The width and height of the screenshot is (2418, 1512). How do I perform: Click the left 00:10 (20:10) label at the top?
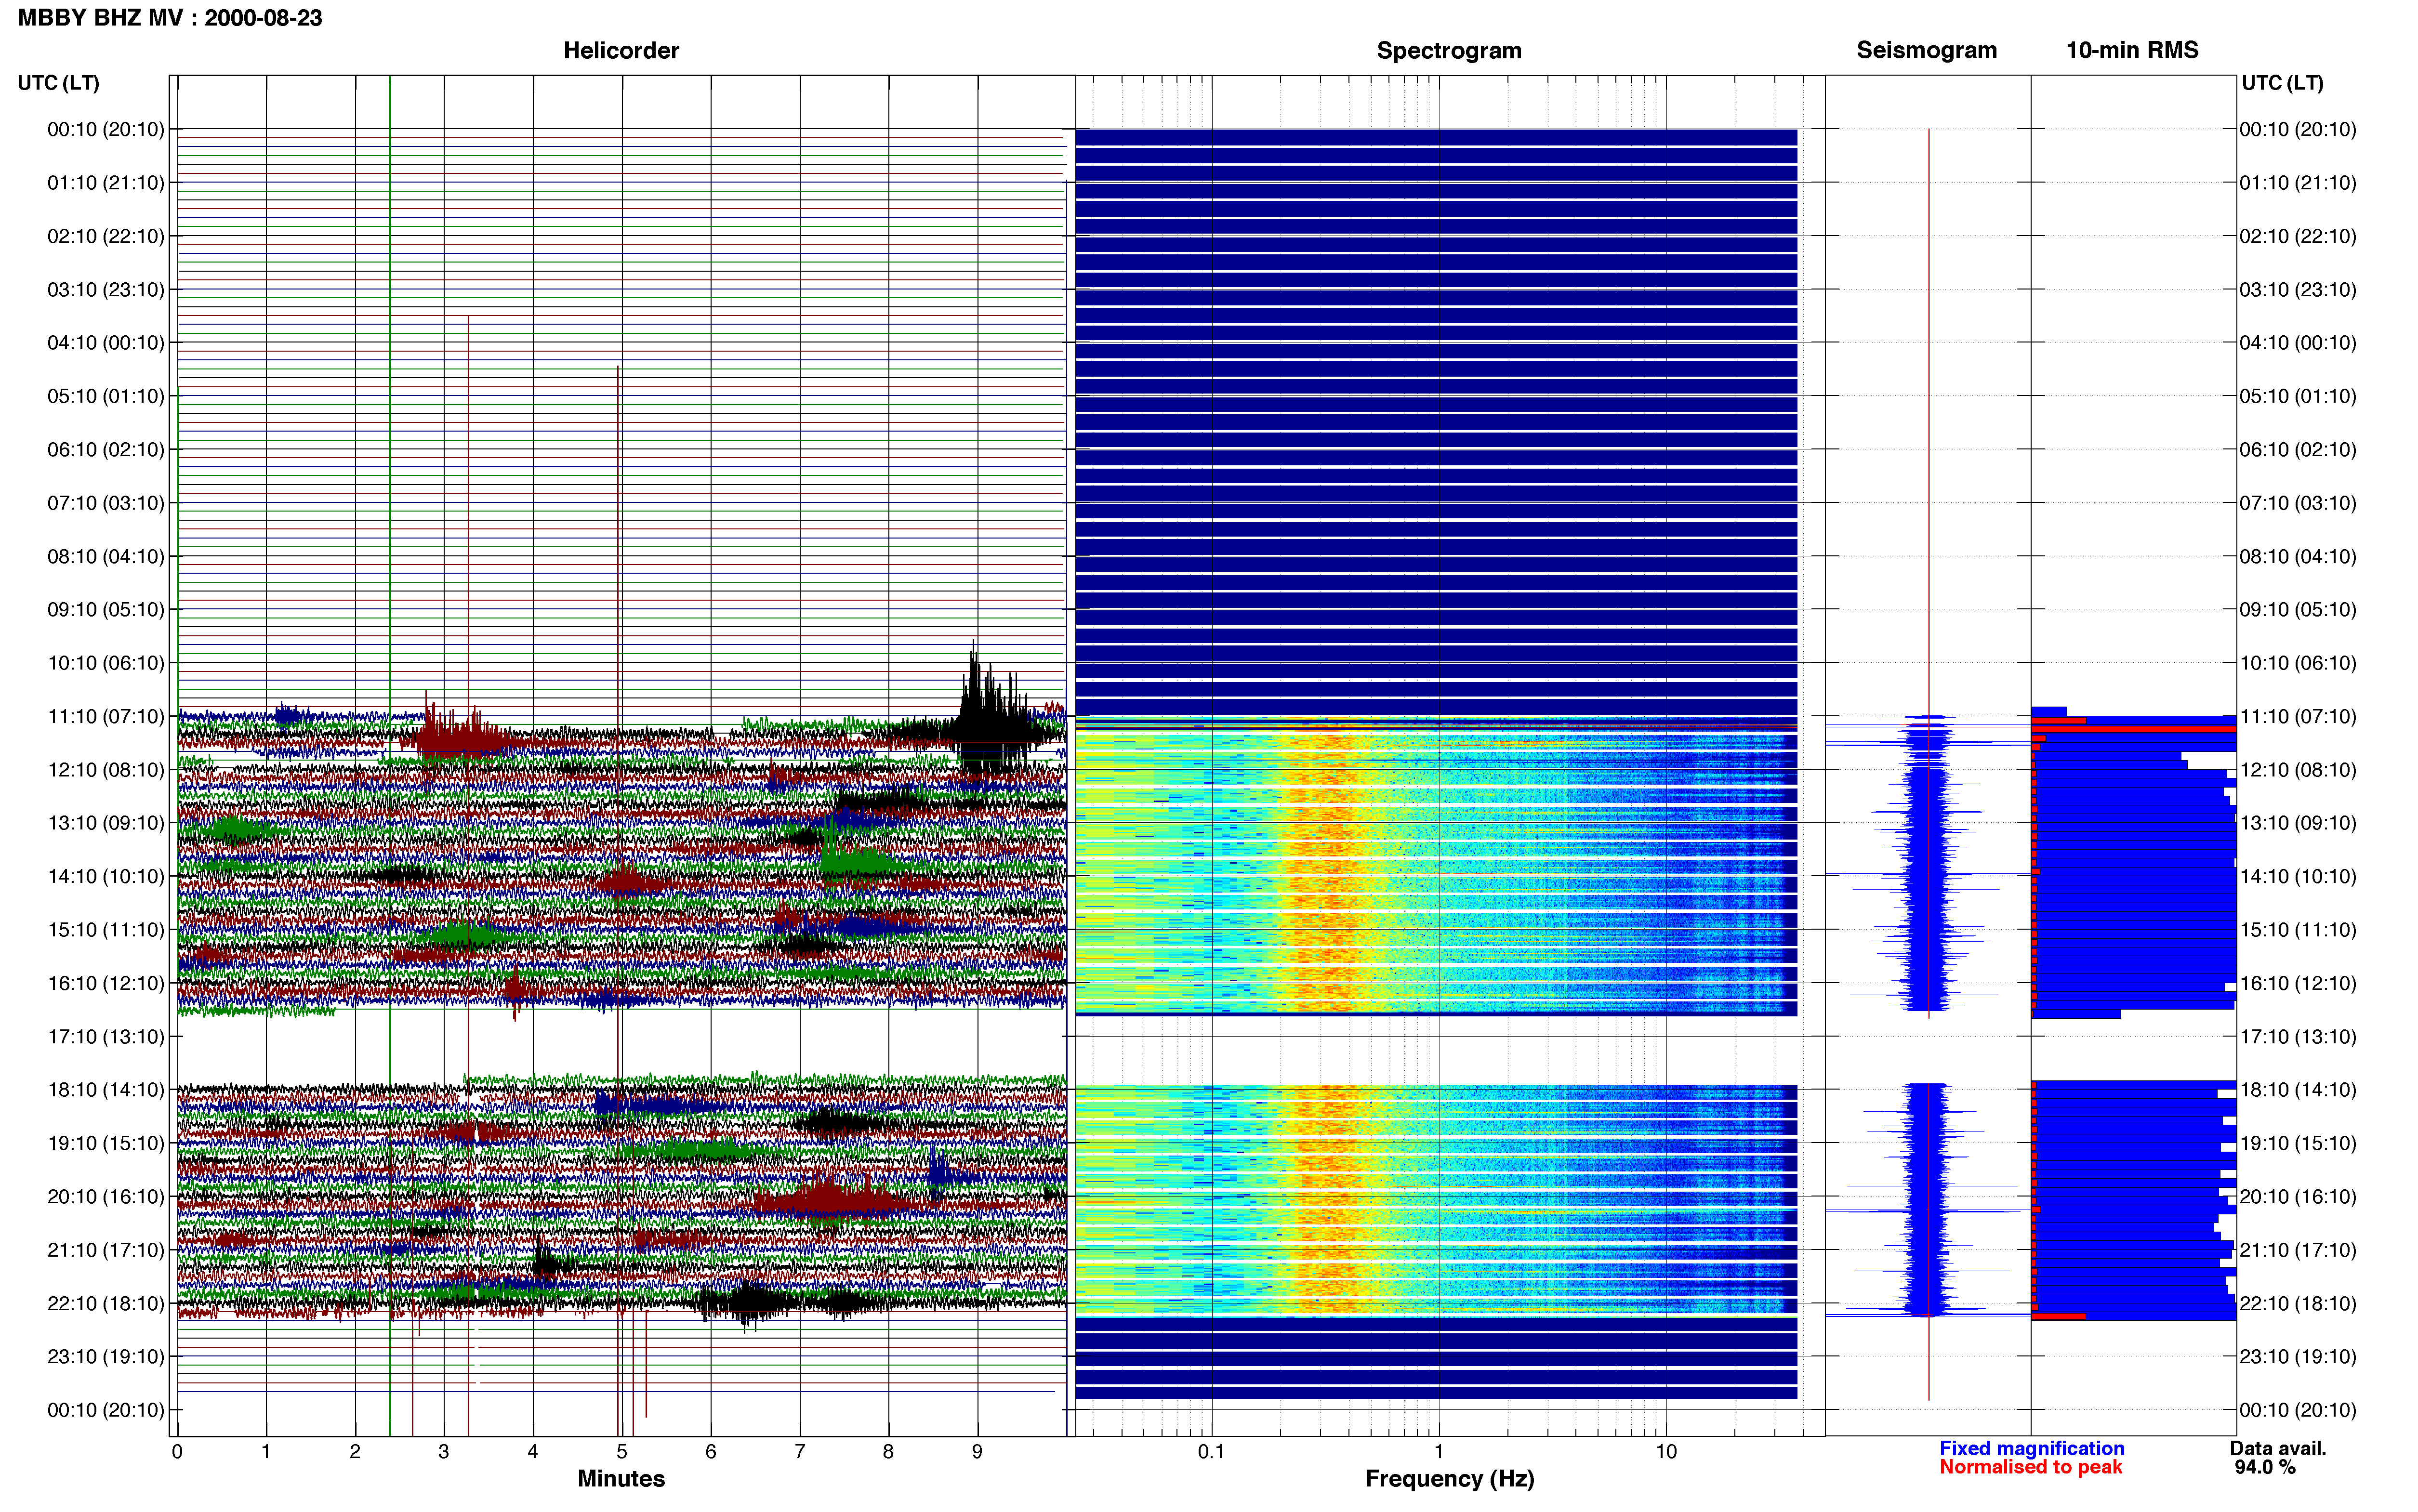[x=106, y=129]
